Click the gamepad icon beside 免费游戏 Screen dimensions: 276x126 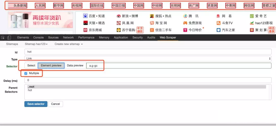[x=185, y=23]
